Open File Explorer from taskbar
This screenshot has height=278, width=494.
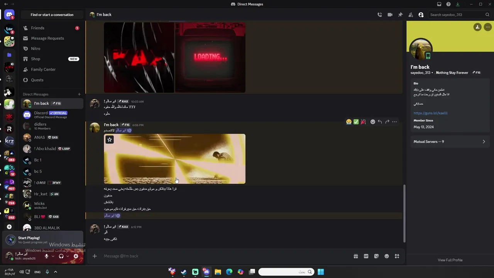[218, 272]
